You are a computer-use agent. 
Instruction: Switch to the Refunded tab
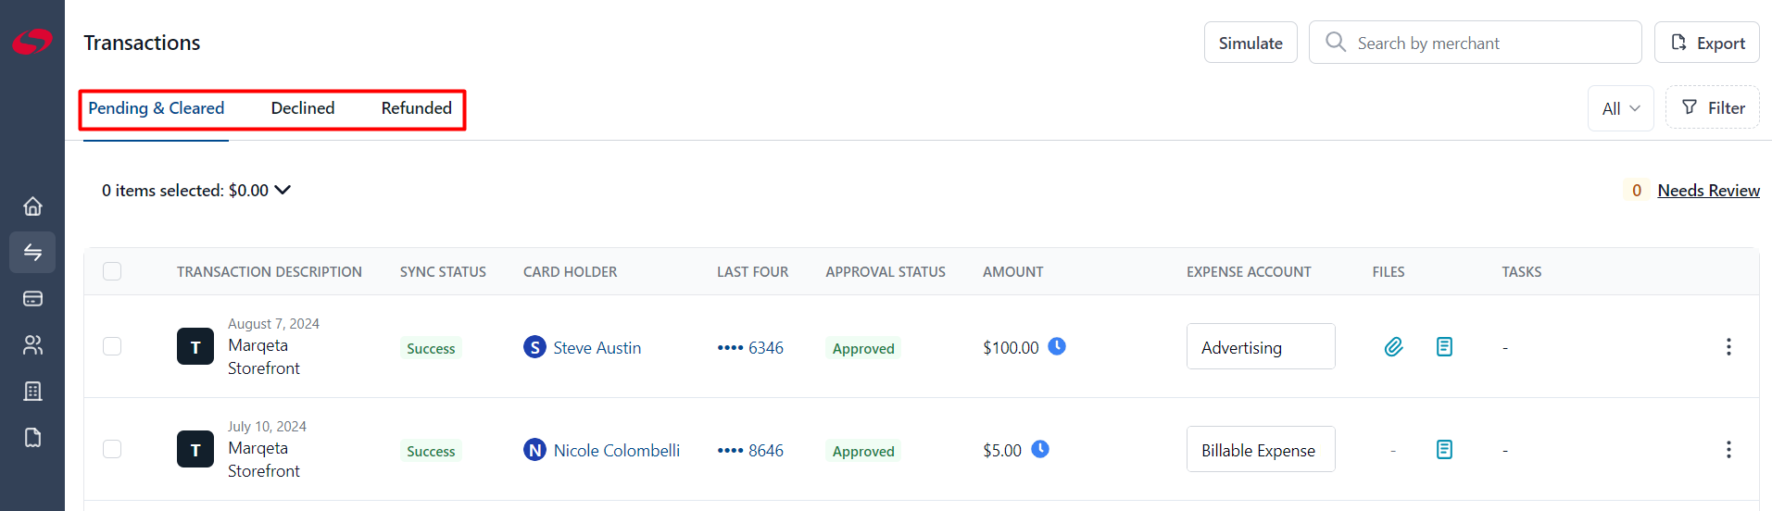click(417, 108)
